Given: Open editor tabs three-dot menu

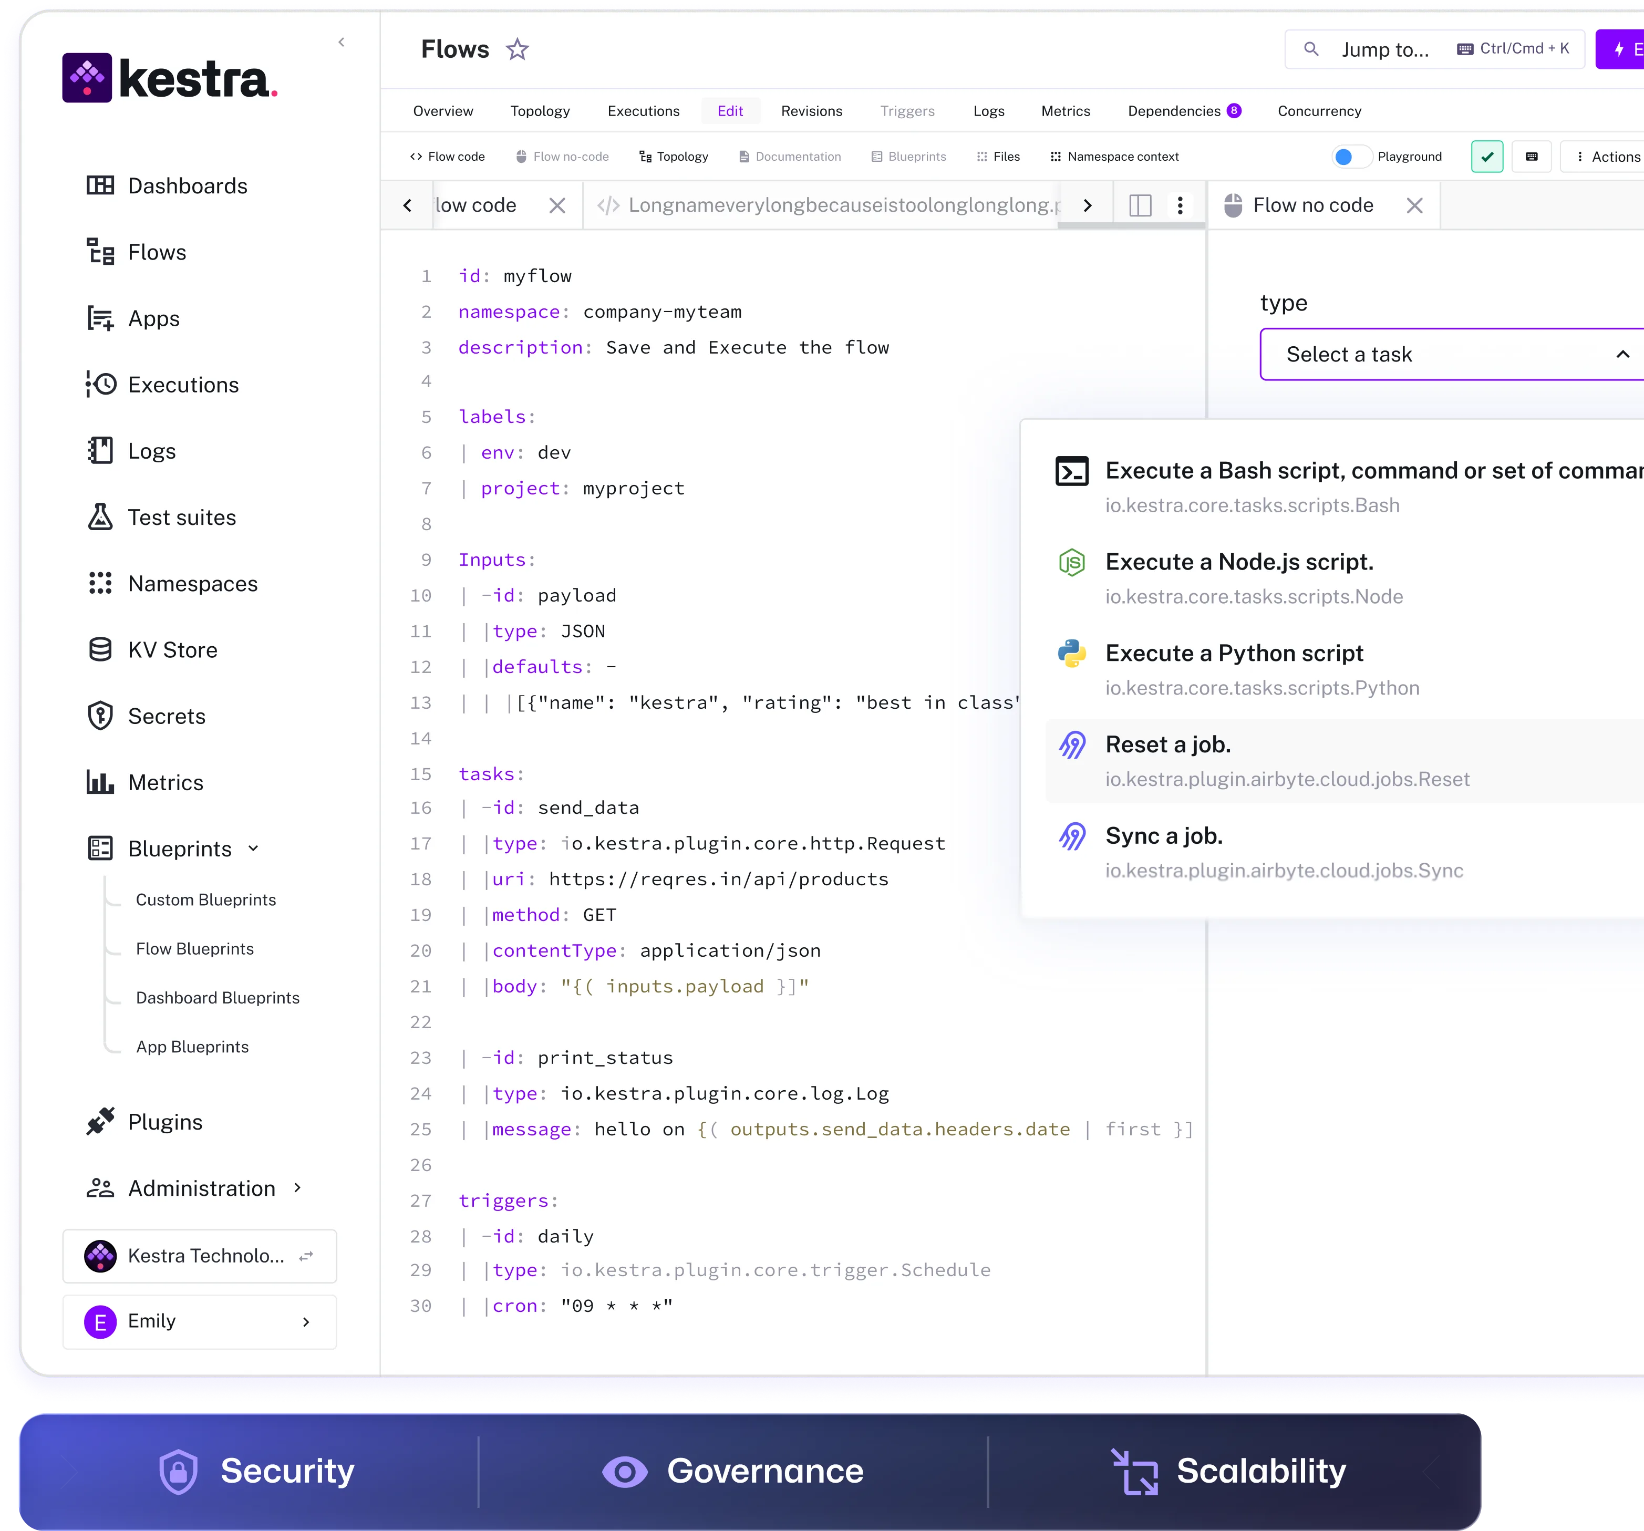Looking at the screenshot, I should [1180, 206].
